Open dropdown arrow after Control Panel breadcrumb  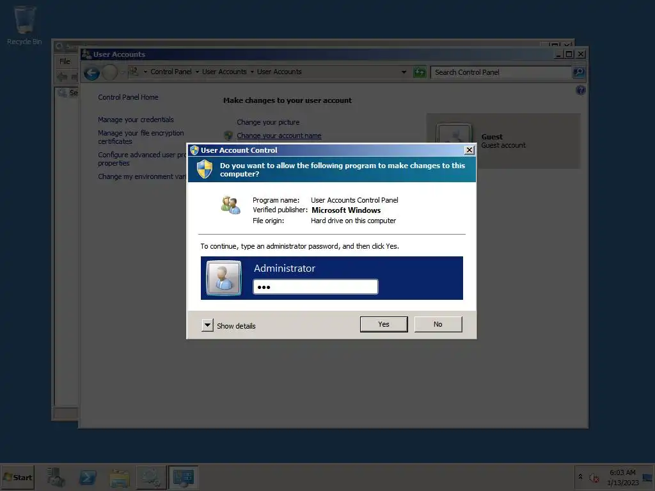[x=197, y=72]
